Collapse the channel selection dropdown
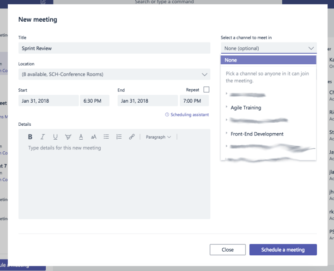The height and width of the screenshot is (271, 334). click(310, 48)
